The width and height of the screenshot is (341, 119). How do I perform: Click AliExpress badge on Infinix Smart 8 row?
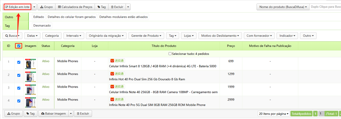(117, 61)
